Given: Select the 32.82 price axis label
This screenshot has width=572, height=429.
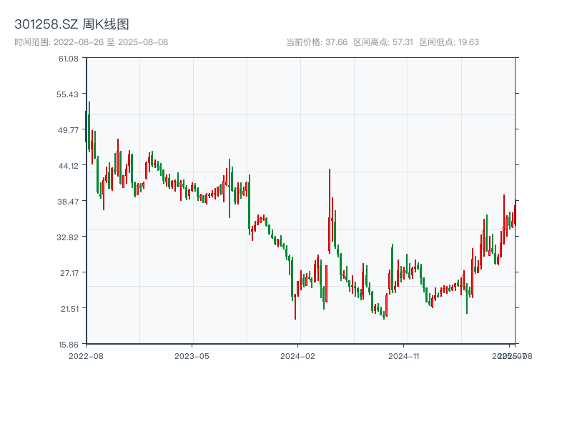Looking at the screenshot, I should point(69,237).
